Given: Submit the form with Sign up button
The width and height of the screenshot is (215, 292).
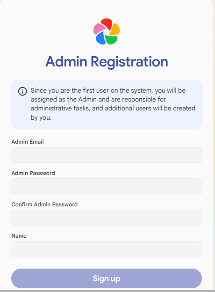Looking at the screenshot, I should click(107, 278).
